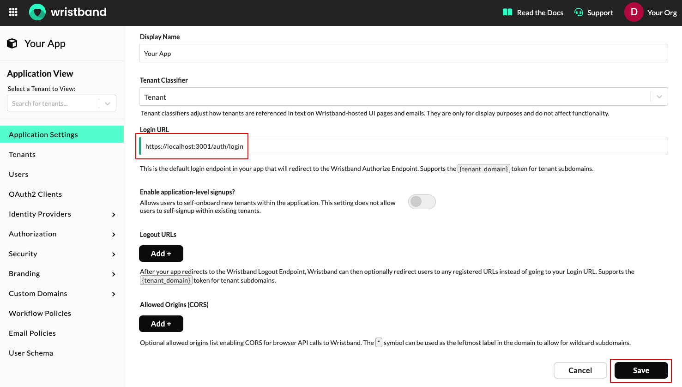Click the Your App cube icon
Image resolution: width=682 pixels, height=387 pixels.
(12, 43)
